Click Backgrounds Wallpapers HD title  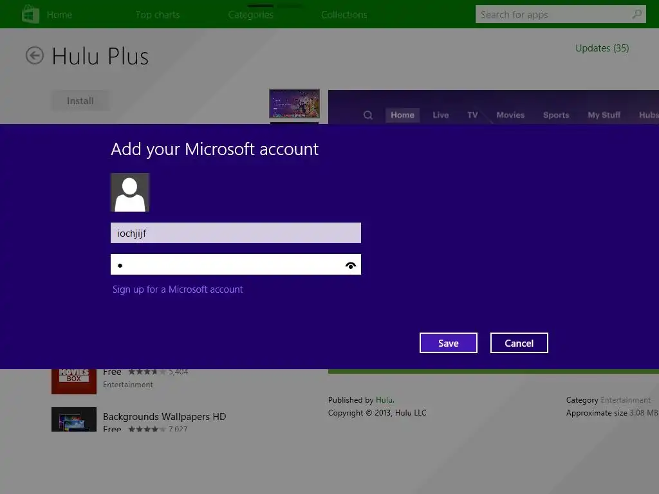click(164, 416)
